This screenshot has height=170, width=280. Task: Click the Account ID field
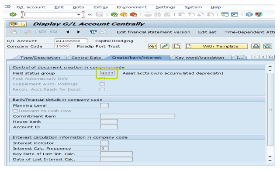pyautogui.click(x=109, y=127)
